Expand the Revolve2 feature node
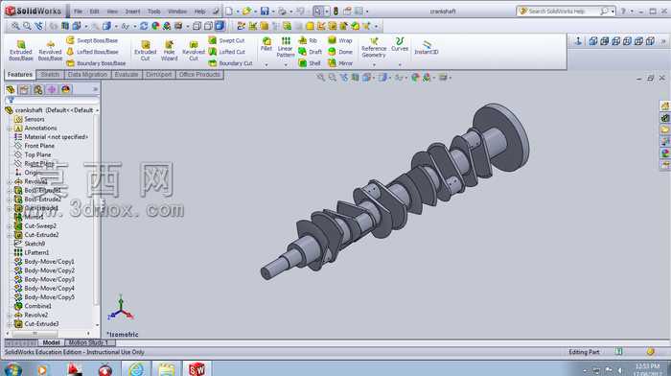Viewport: 671px width, 376px height. point(10,315)
